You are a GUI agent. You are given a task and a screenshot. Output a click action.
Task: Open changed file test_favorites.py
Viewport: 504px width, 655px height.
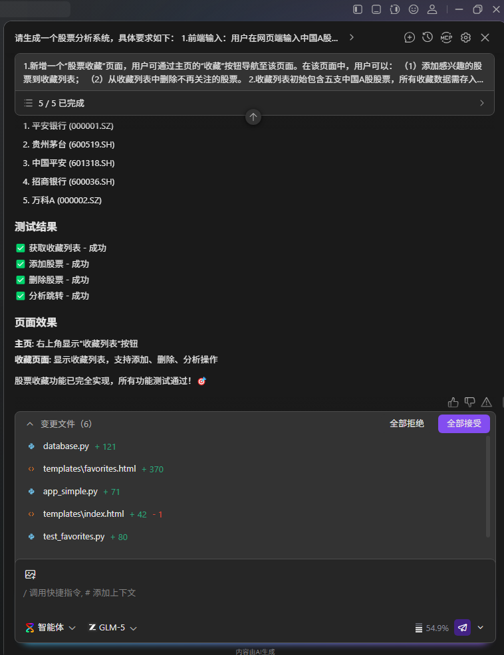(x=74, y=536)
